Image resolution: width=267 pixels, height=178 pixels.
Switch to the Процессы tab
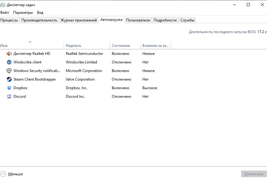(9, 20)
